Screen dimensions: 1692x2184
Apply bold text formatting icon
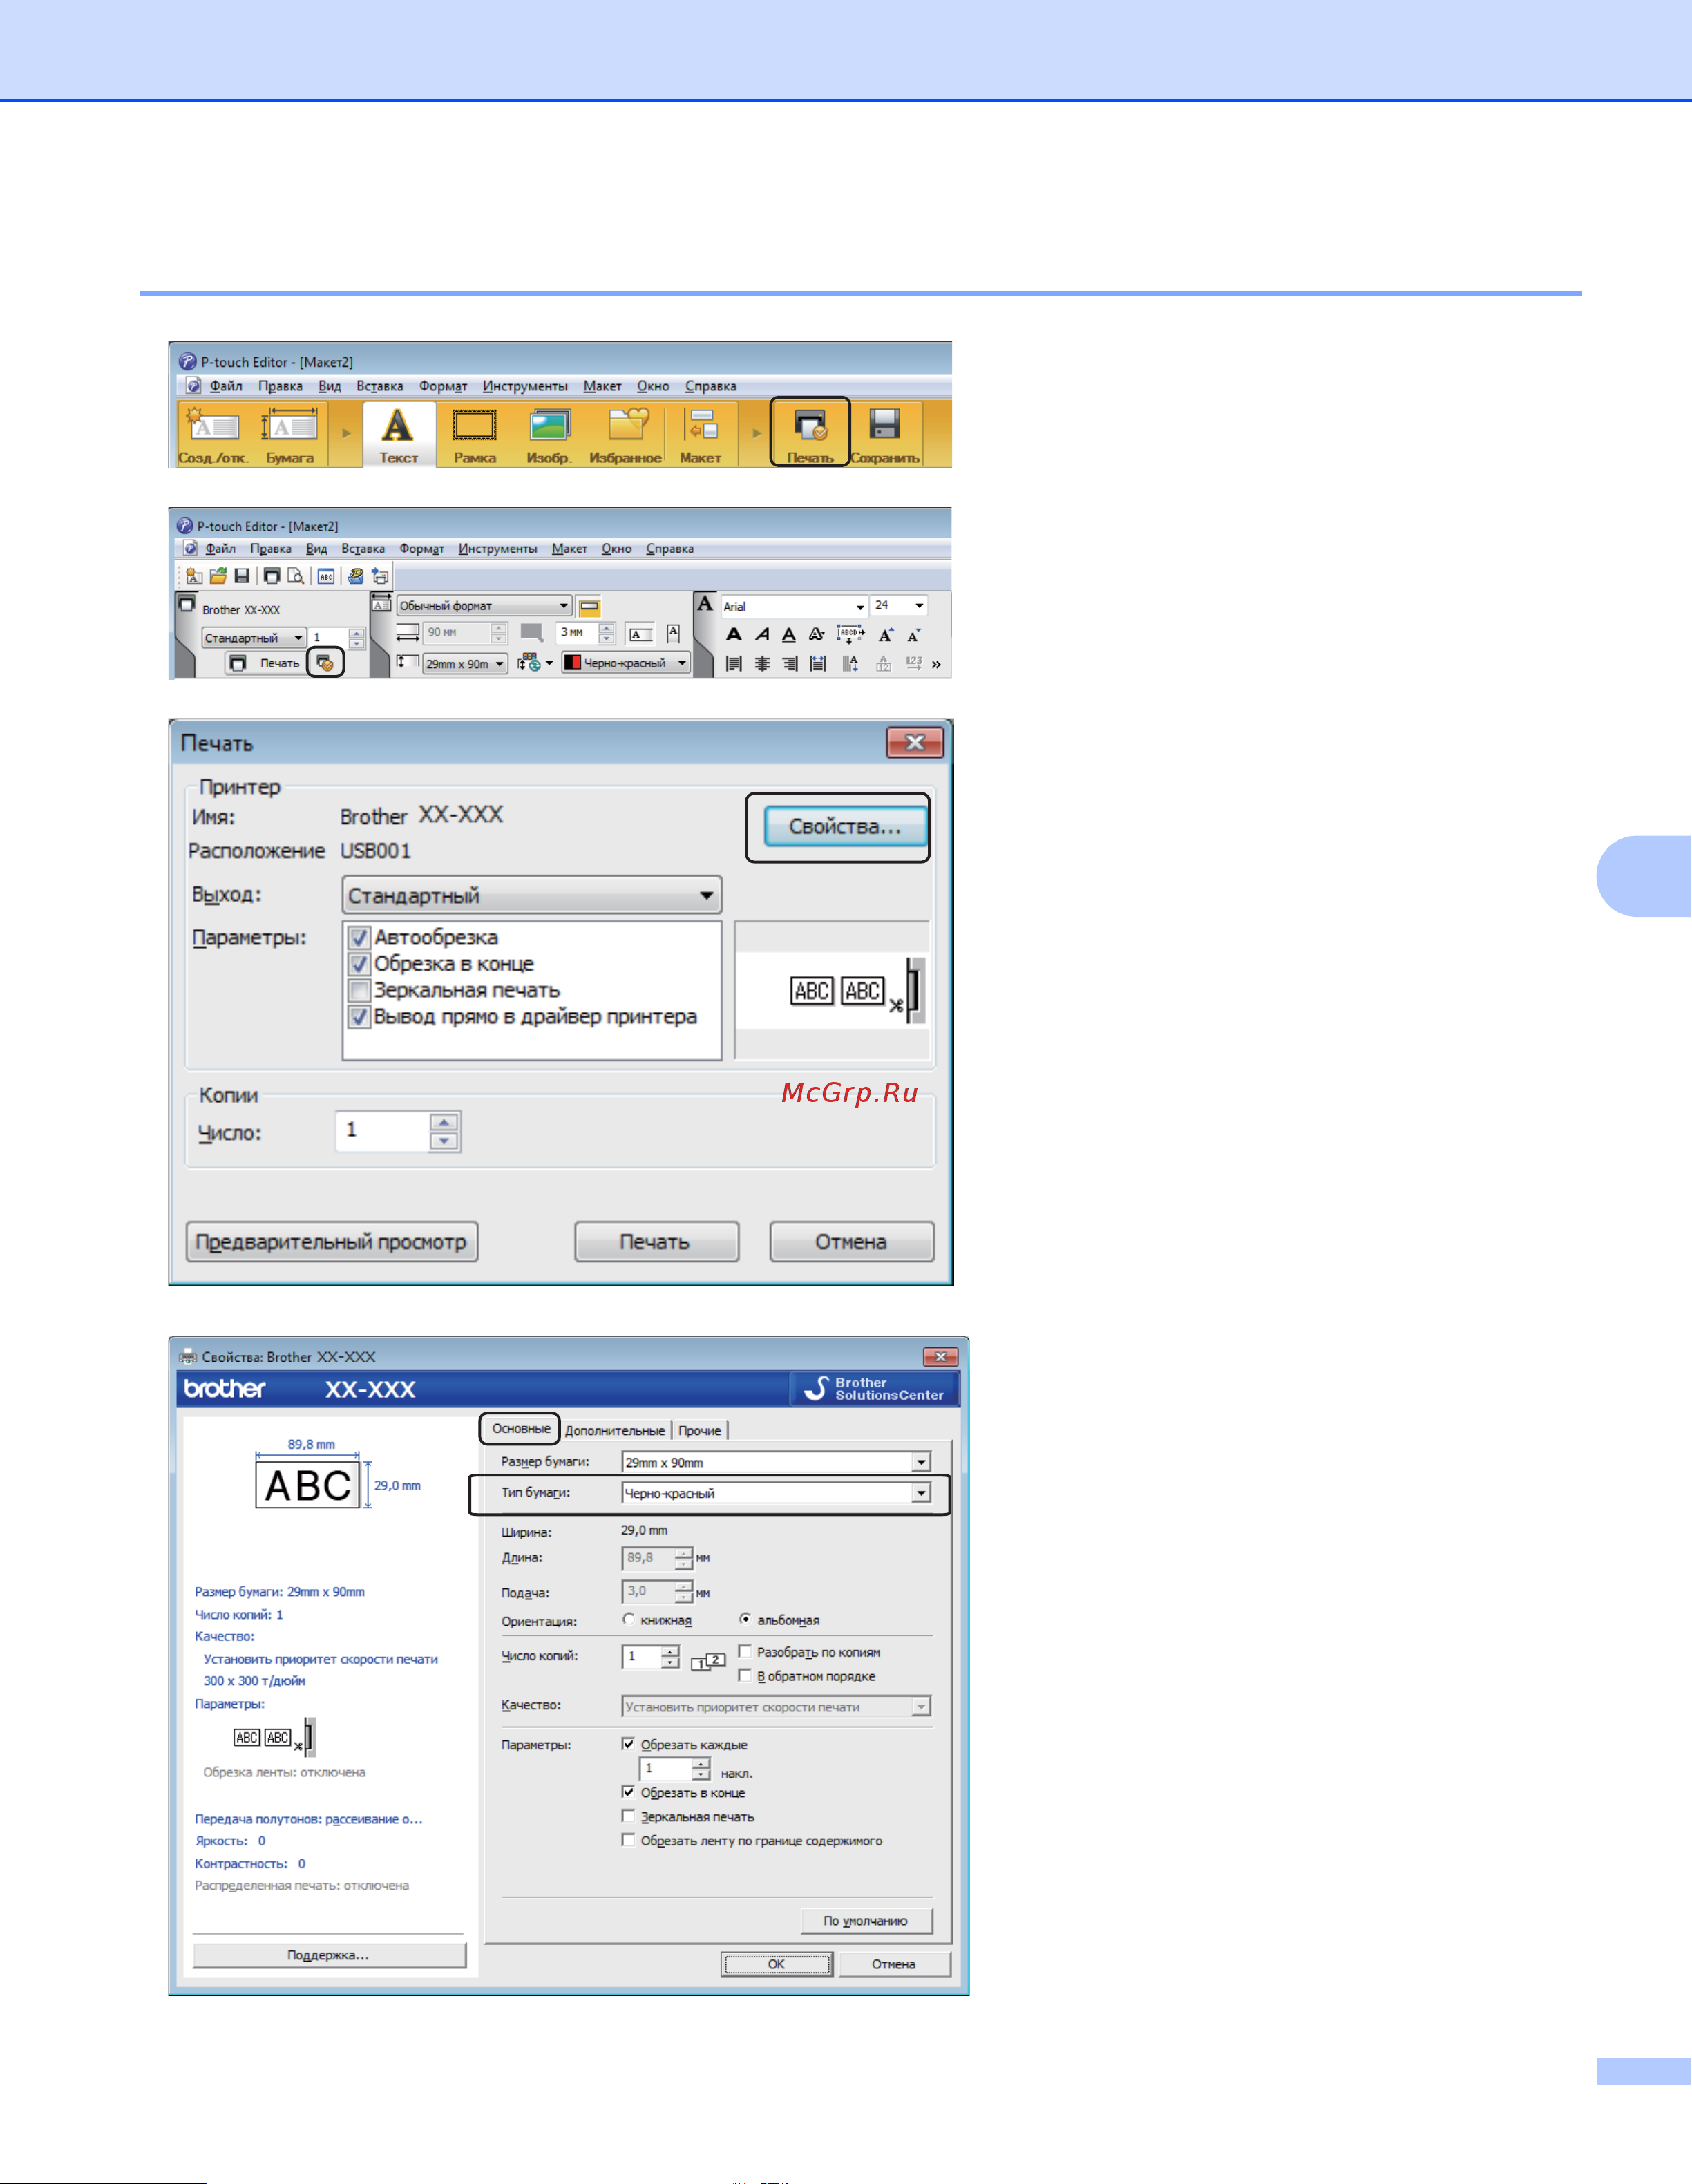tap(734, 634)
